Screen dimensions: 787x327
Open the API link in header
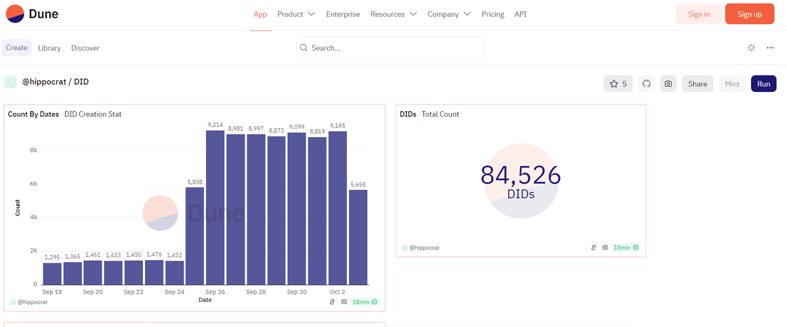pos(521,14)
